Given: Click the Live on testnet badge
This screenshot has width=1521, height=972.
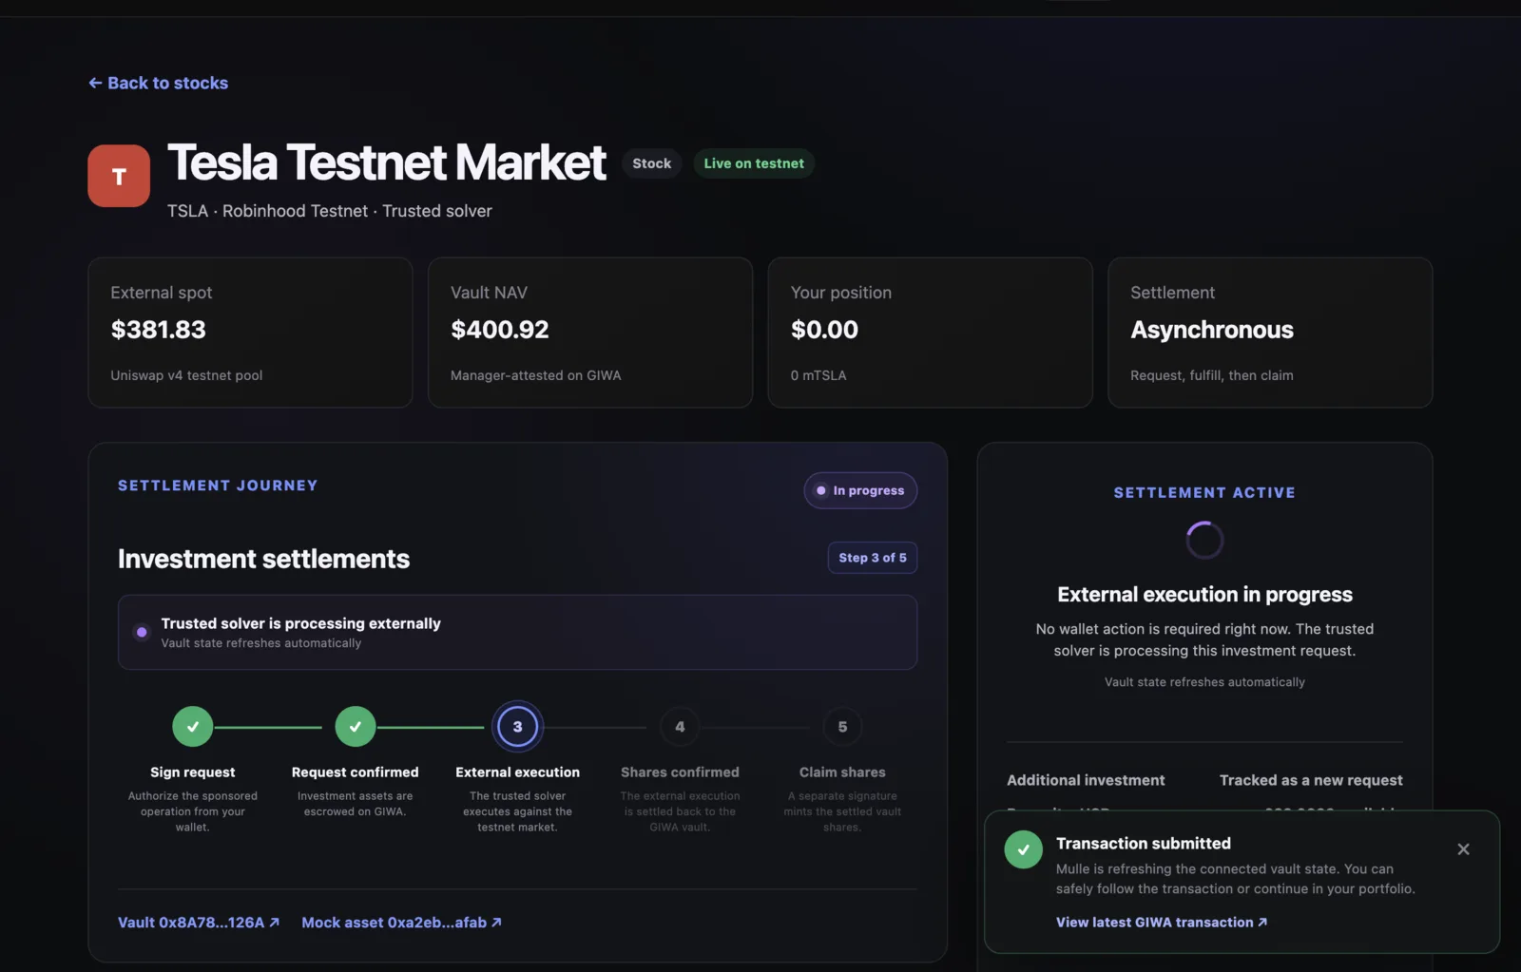Looking at the screenshot, I should click(754, 163).
